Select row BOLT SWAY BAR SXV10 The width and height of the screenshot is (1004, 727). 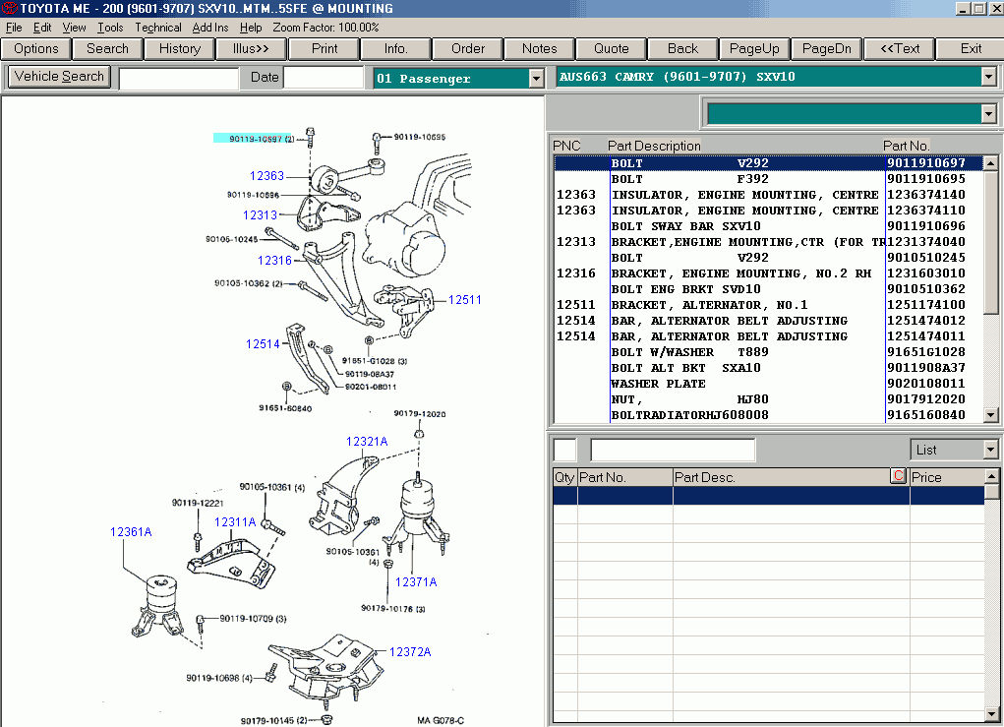(768, 226)
